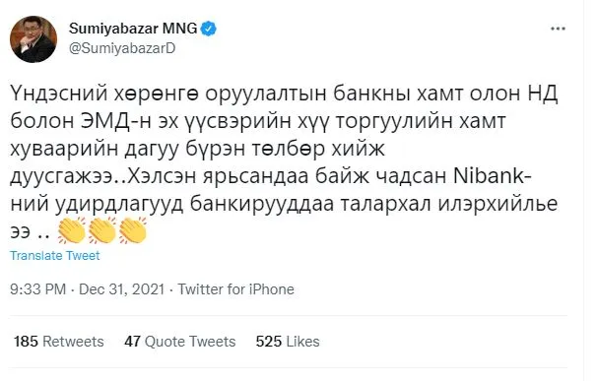Click the blue verified badge icon
Viewport: 597px width, 381px height.
coord(209,29)
